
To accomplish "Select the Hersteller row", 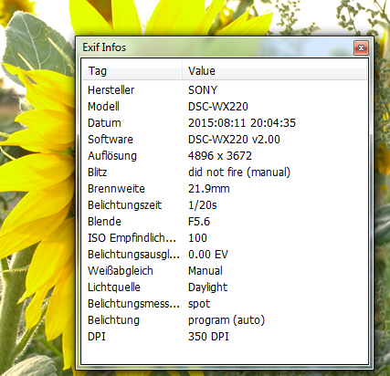I will coord(225,90).
